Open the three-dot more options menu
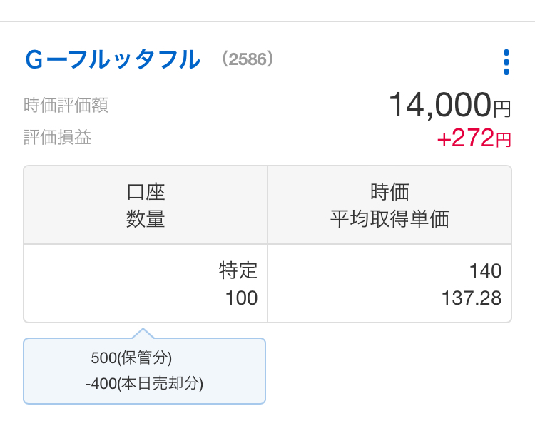Image resolution: width=535 pixels, height=426 pixels. coord(506,62)
